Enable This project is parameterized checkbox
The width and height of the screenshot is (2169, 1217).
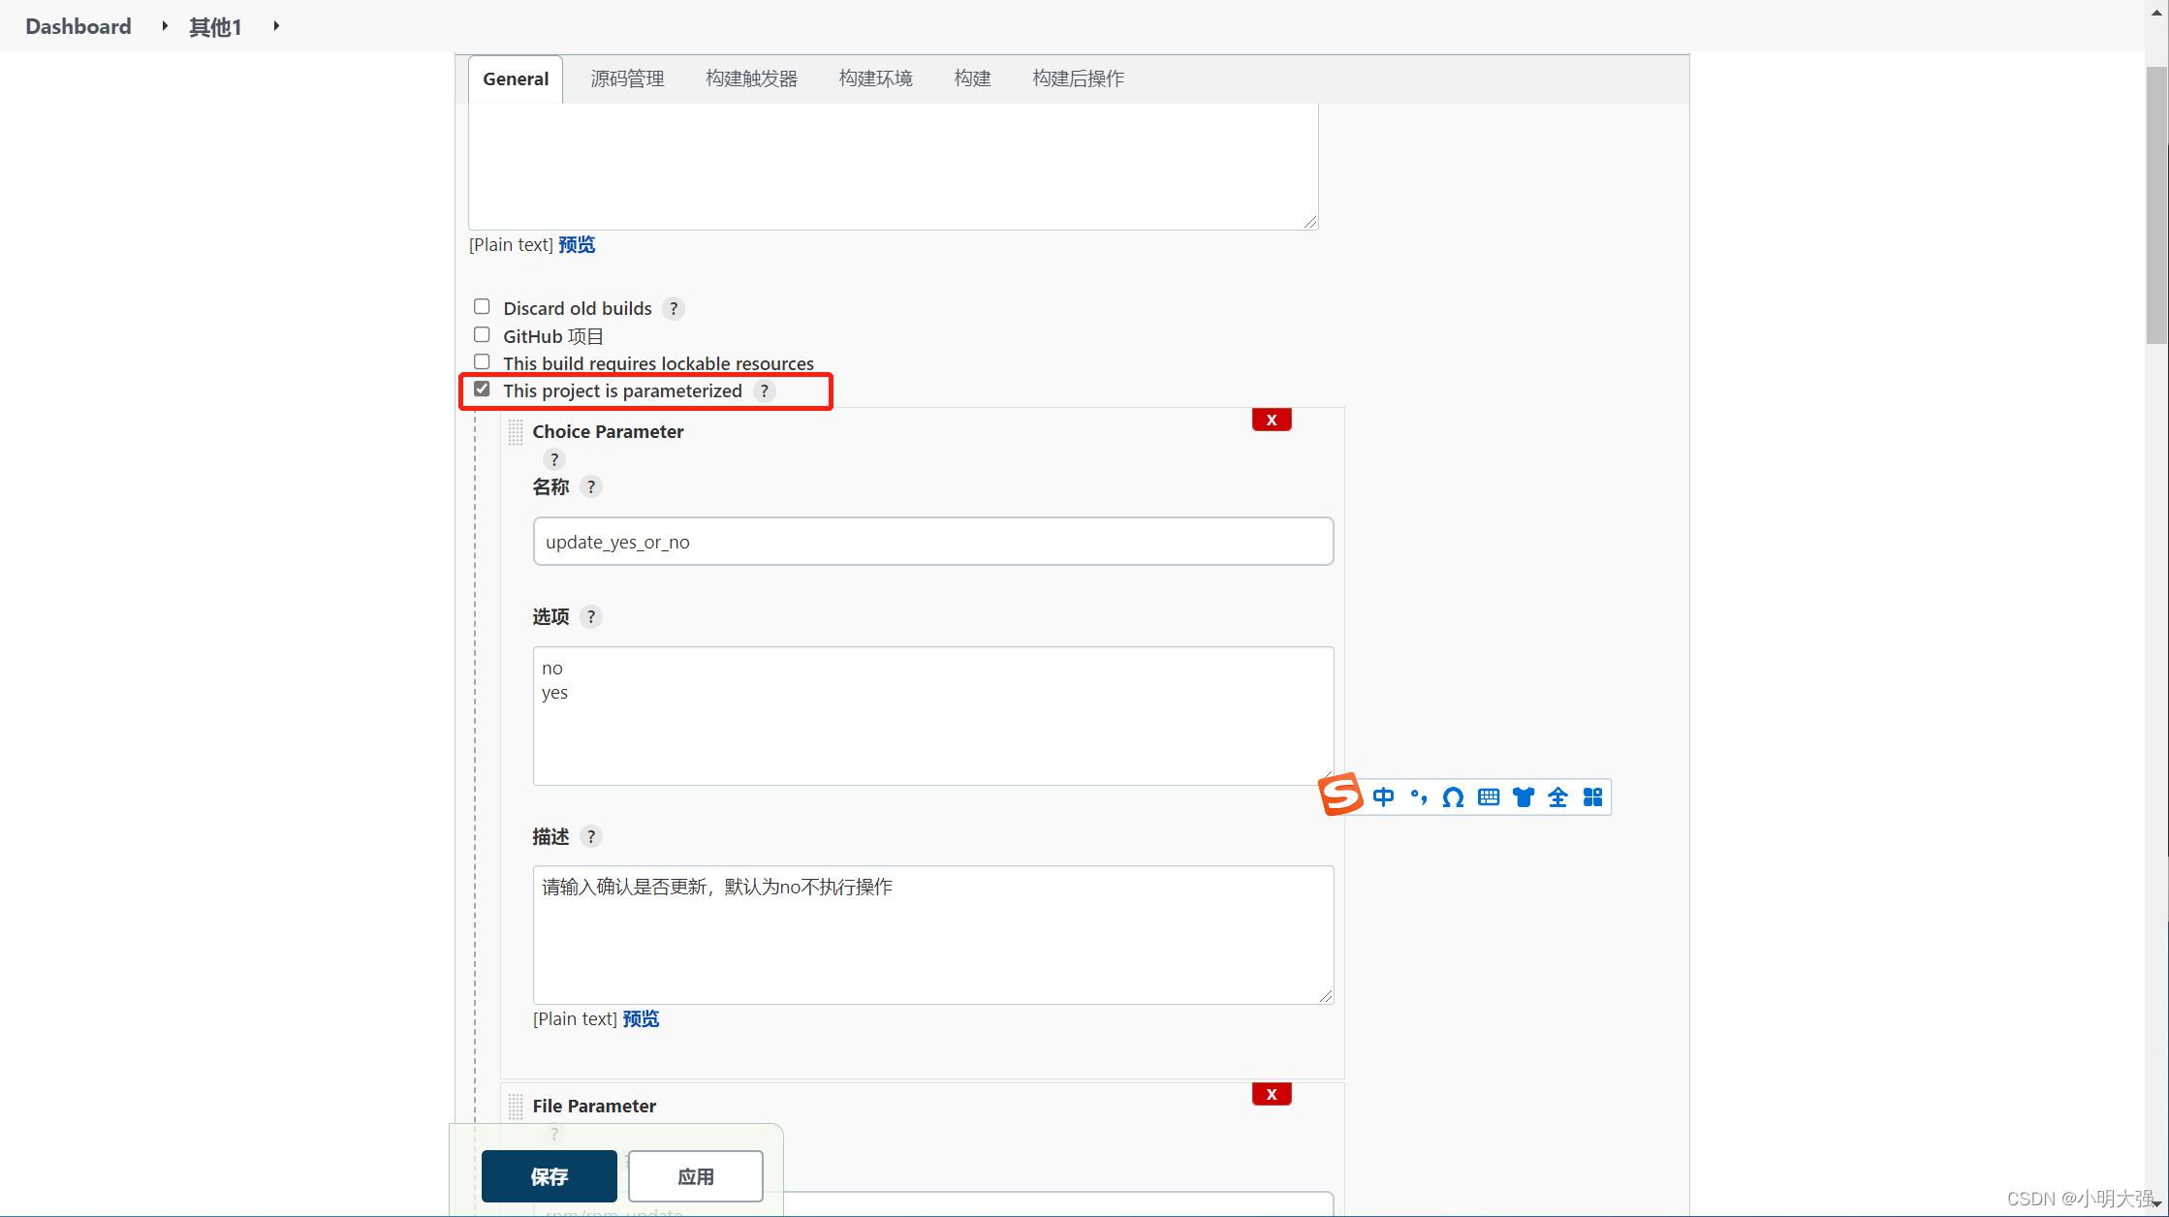pos(480,389)
